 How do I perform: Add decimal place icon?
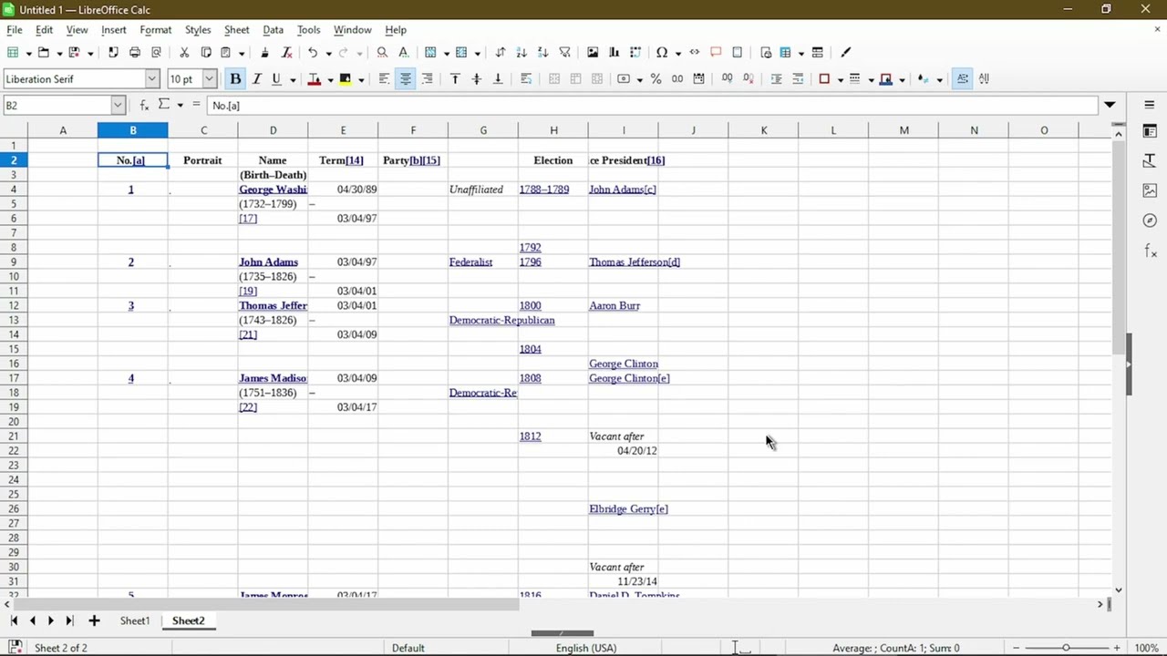coord(727,79)
